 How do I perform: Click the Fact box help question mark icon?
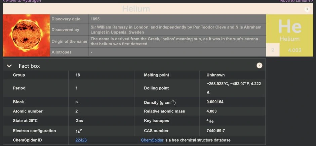tap(260, 65)
